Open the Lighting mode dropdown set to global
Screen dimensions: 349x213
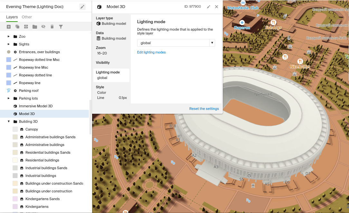pos(176,43)
